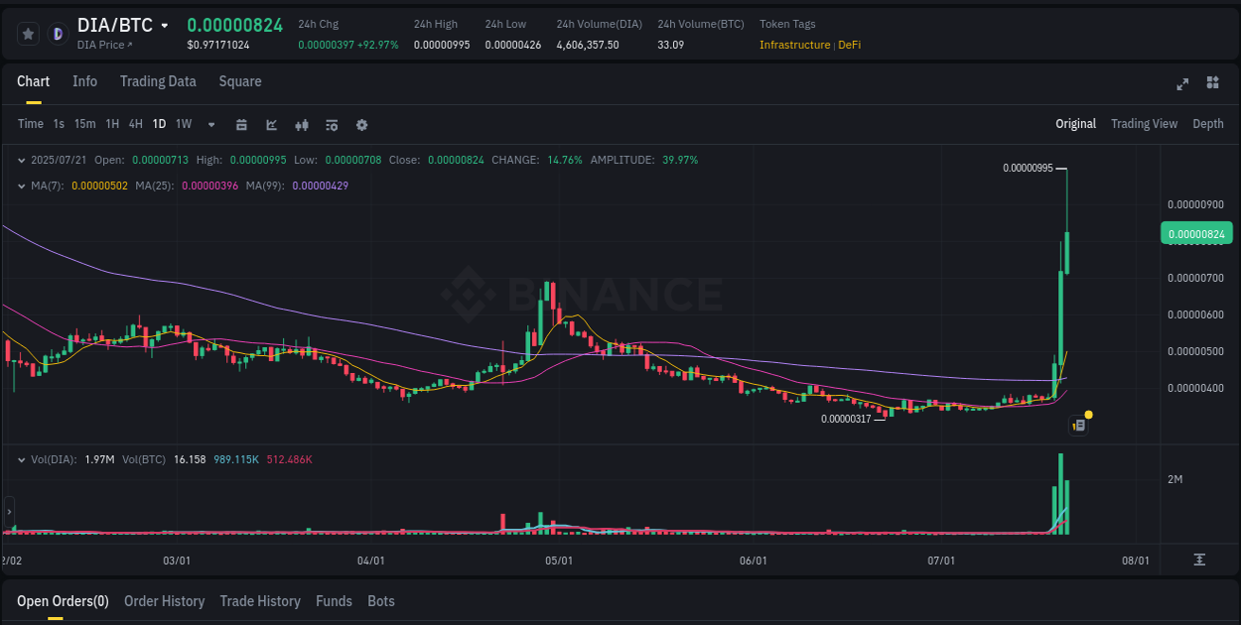This screenshot has height=625, width=1241.
Task: Collapse the volume indicator pane
Action: point(22,459)
